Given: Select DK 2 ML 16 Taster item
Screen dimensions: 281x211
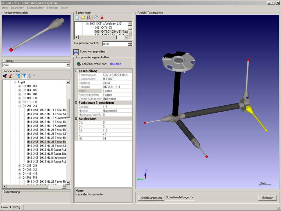Looking at the screenshot, I should tap(47, 122).
